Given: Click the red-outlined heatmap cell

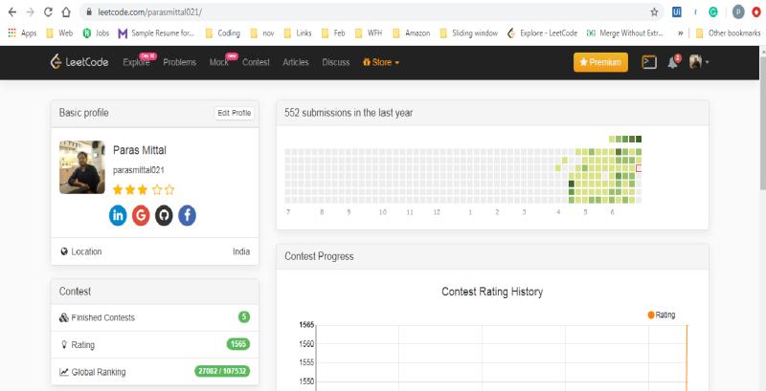Looking at the screenshot, I should (639, 168).
